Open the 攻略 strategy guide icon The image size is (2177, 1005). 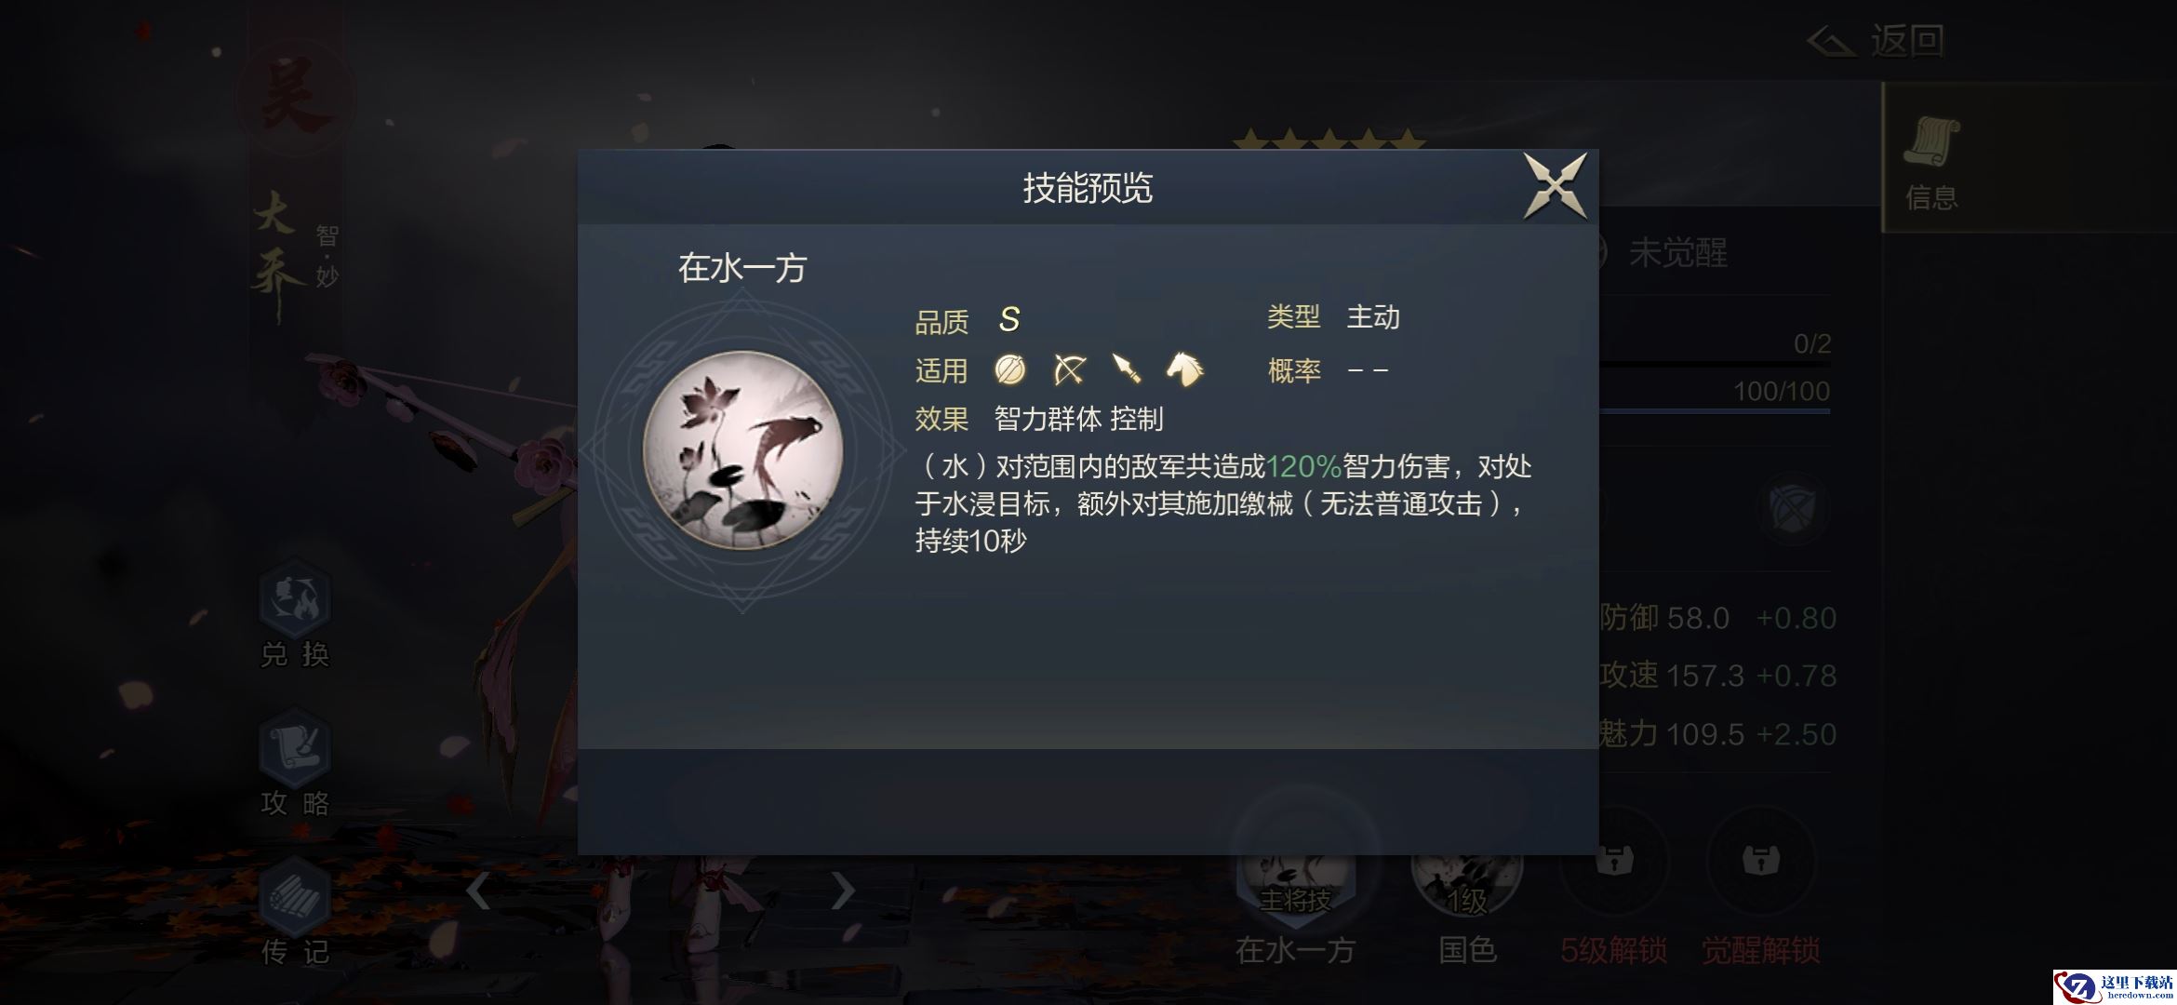tap(295, 763)
